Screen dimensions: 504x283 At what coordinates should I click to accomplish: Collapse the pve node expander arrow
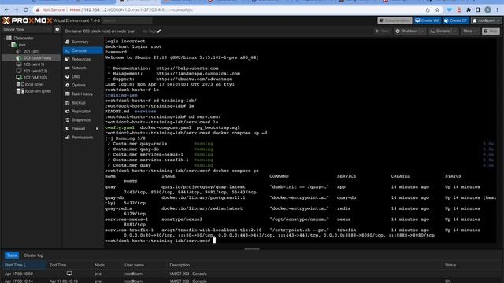9,45
